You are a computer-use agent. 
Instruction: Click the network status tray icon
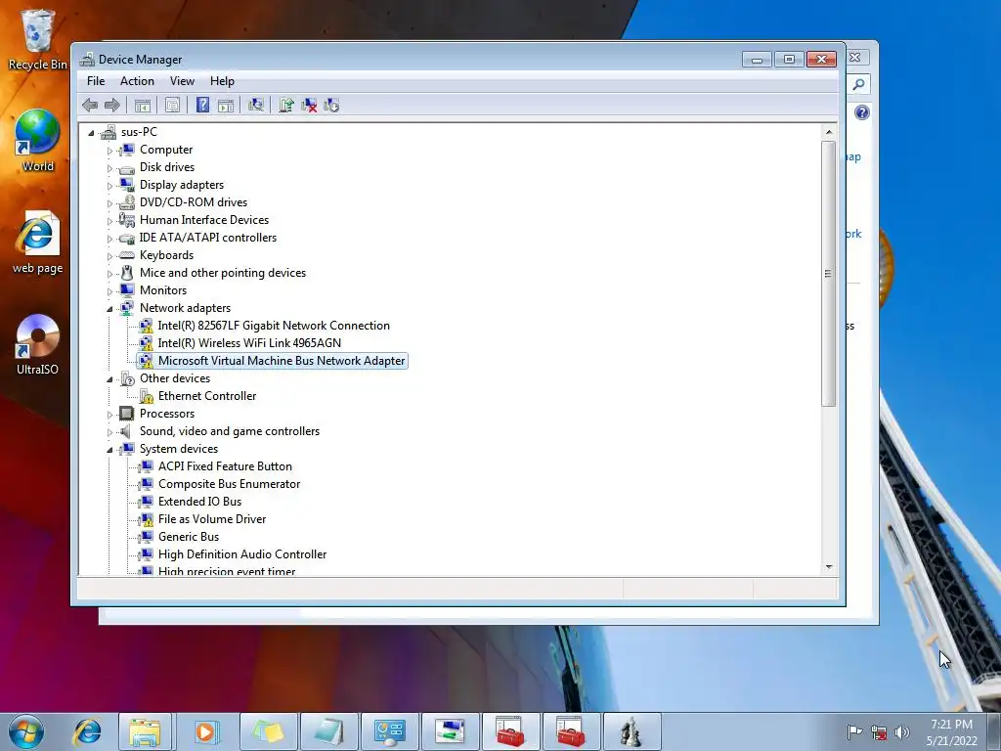coord(879,732)
